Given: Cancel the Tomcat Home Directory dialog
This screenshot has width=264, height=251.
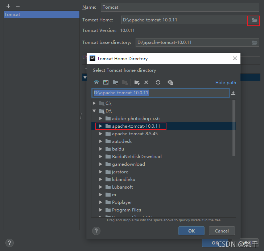Looking at the screenshot, I should (222, 231).
